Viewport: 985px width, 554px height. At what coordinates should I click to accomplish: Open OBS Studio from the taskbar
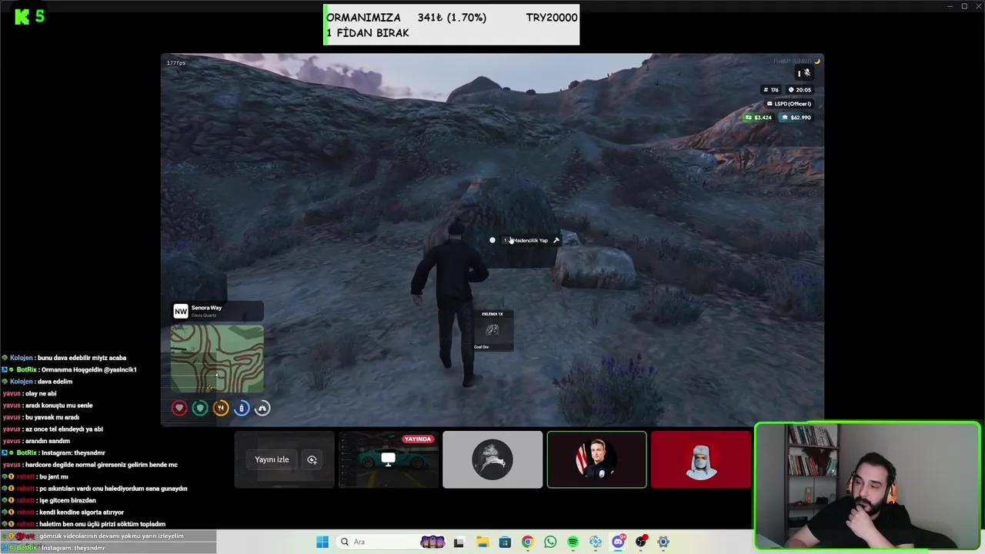[640, 542]
